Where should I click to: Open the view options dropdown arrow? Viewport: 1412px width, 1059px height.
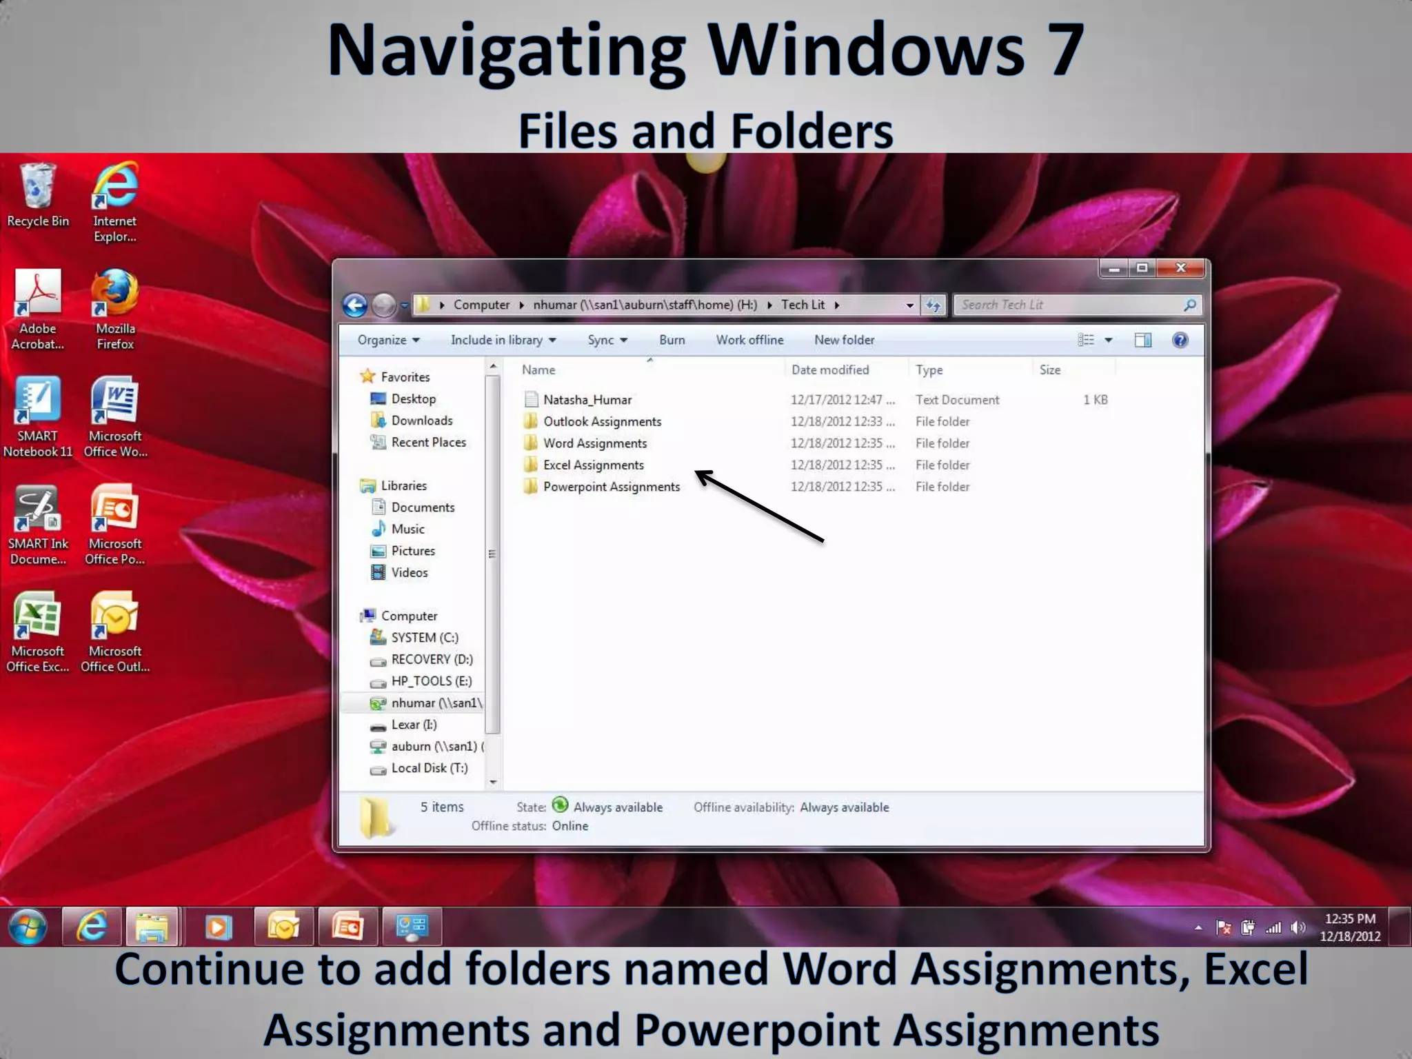pos(1109,340)
